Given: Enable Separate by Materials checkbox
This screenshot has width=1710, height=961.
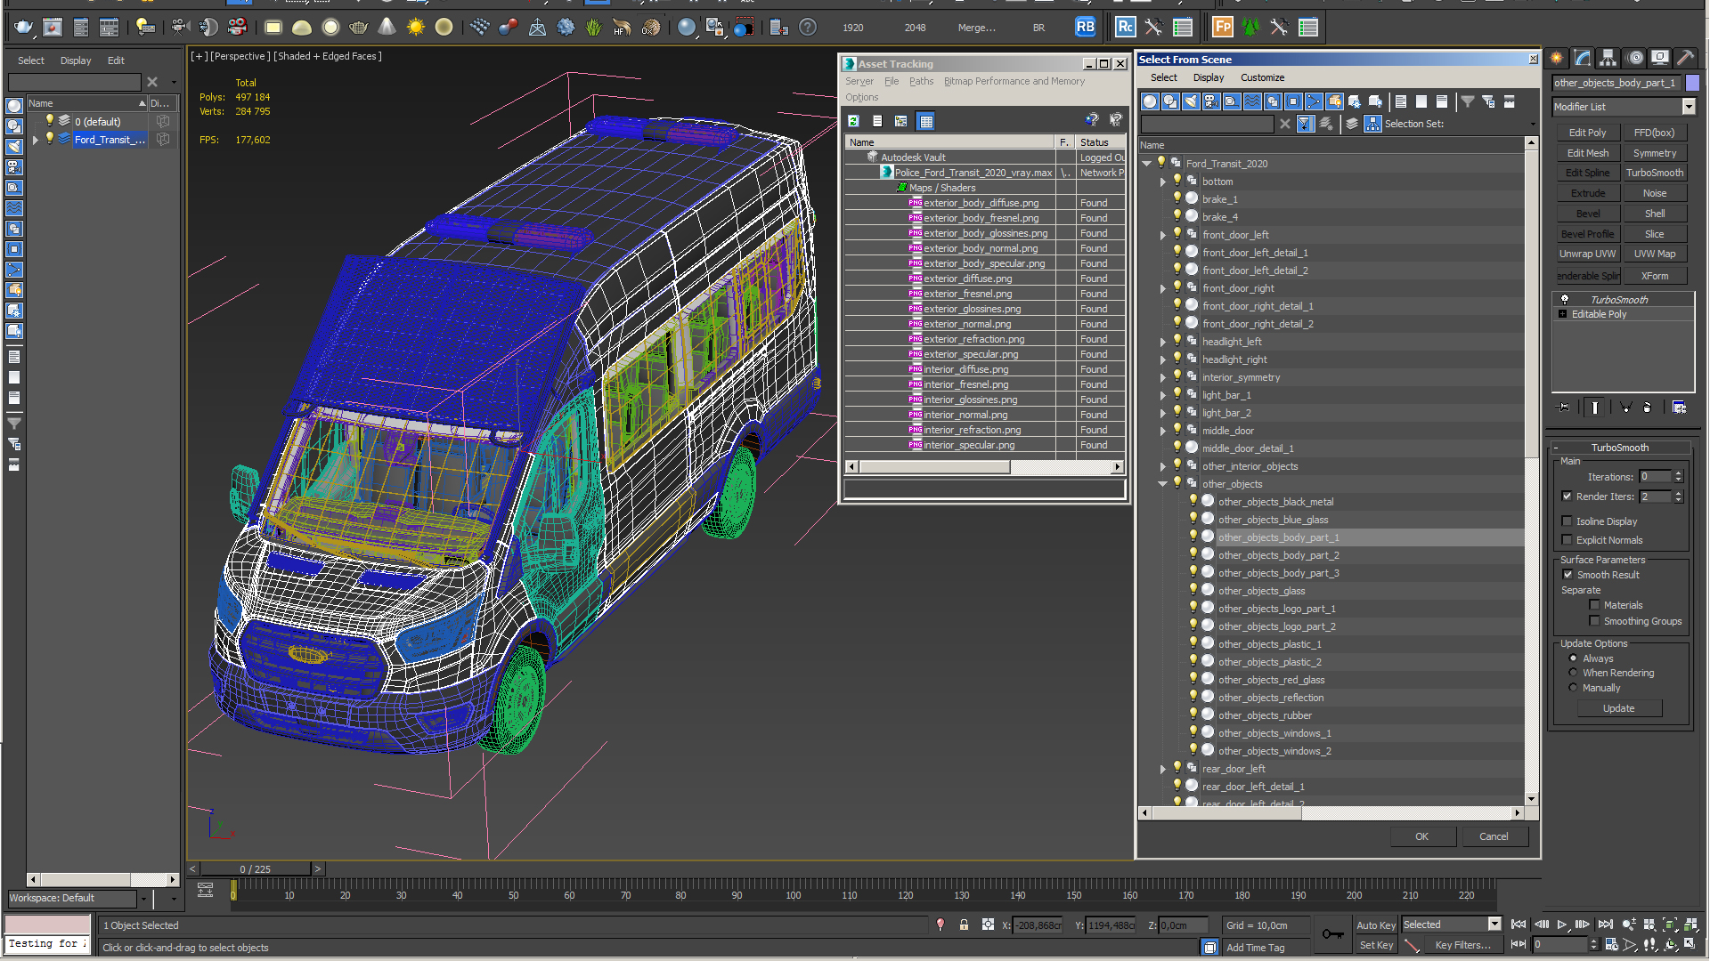Looking at the screenshot, I should coord(1594,605).
